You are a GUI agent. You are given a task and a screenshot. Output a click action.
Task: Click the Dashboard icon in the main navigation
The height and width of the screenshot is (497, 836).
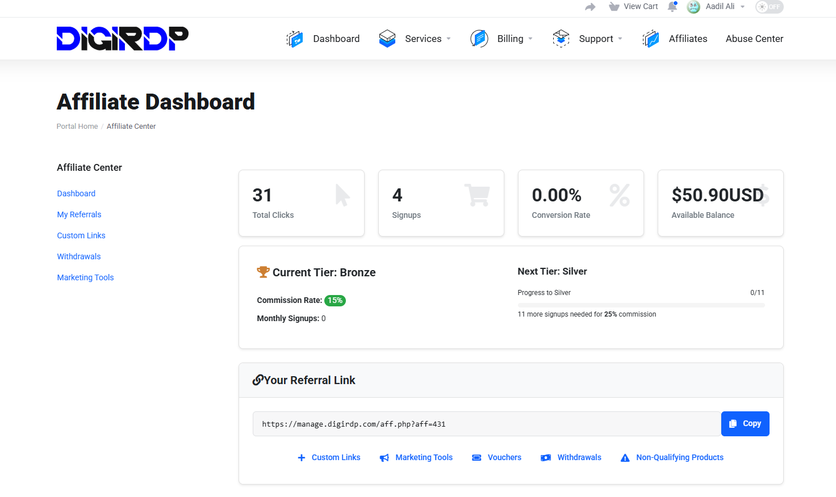click(x=295, y=39)
